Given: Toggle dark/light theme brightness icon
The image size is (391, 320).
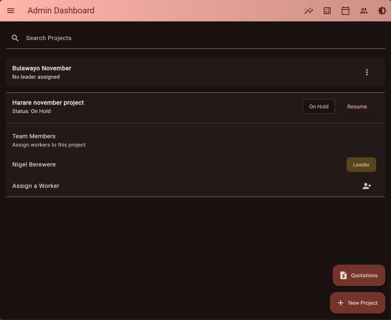Looking at the screenshot, I should coord(382,11).
